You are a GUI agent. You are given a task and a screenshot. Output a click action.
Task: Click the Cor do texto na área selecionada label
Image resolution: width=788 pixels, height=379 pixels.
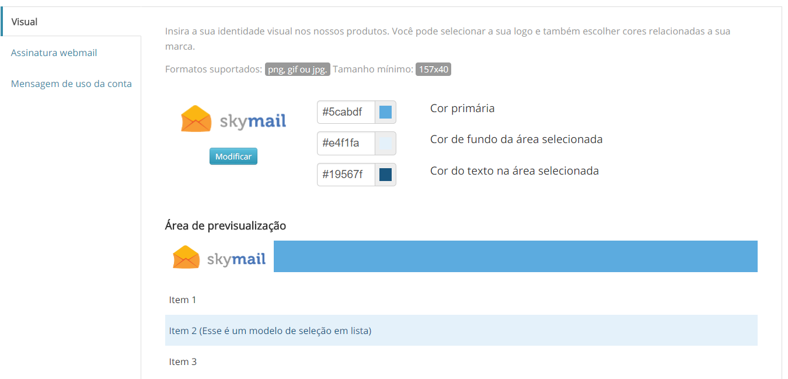514,171
